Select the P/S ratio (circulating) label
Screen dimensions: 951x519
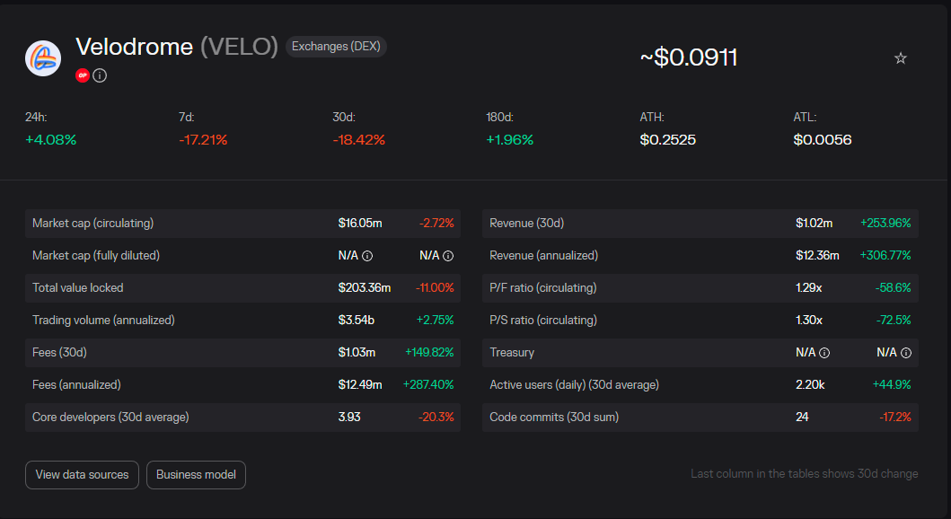pyautogui.click(x=542, y=321)
